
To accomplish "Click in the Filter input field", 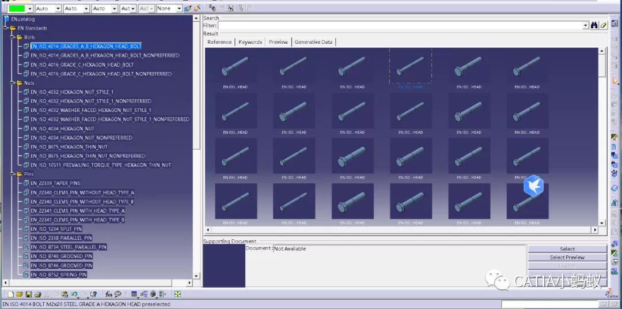I will (400, 25).
